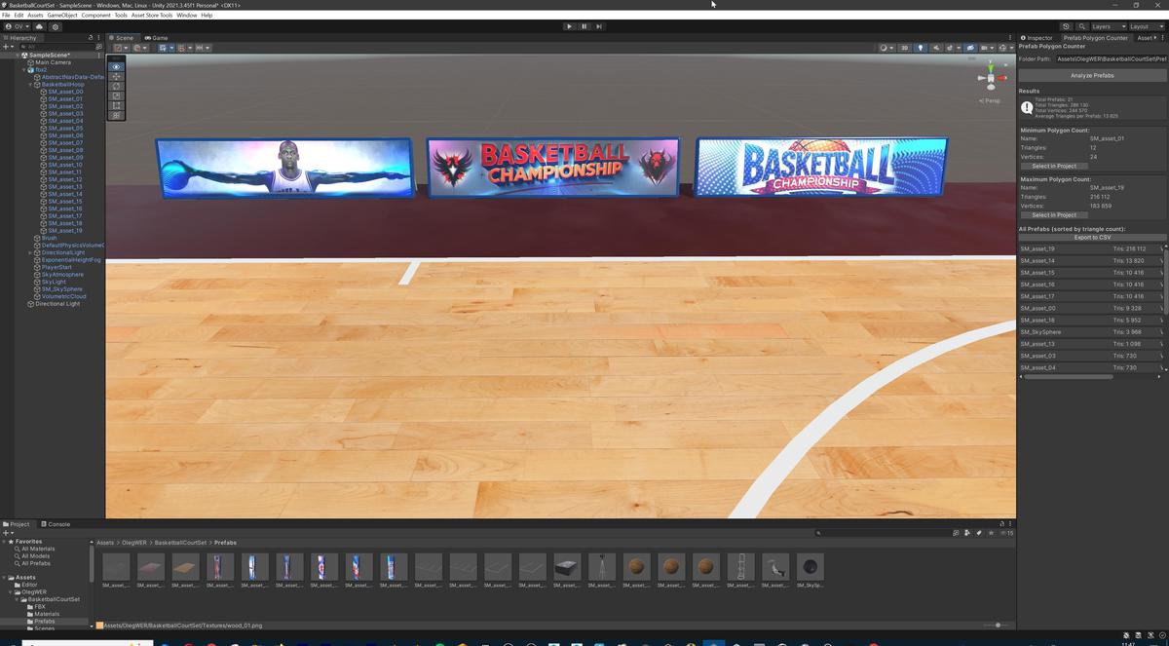The image size is (1169, 646).
Task: Switch to the Game tab
Action: [x=157, y=37]
